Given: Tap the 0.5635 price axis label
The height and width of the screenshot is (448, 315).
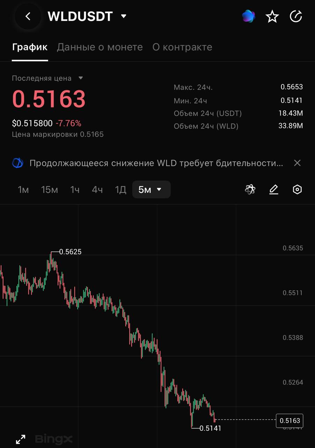Looking at the screenshot, I should (293, 248).
